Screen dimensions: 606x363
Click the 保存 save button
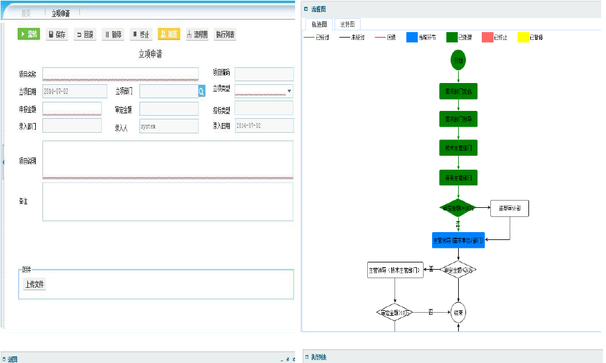click(57, 35)
